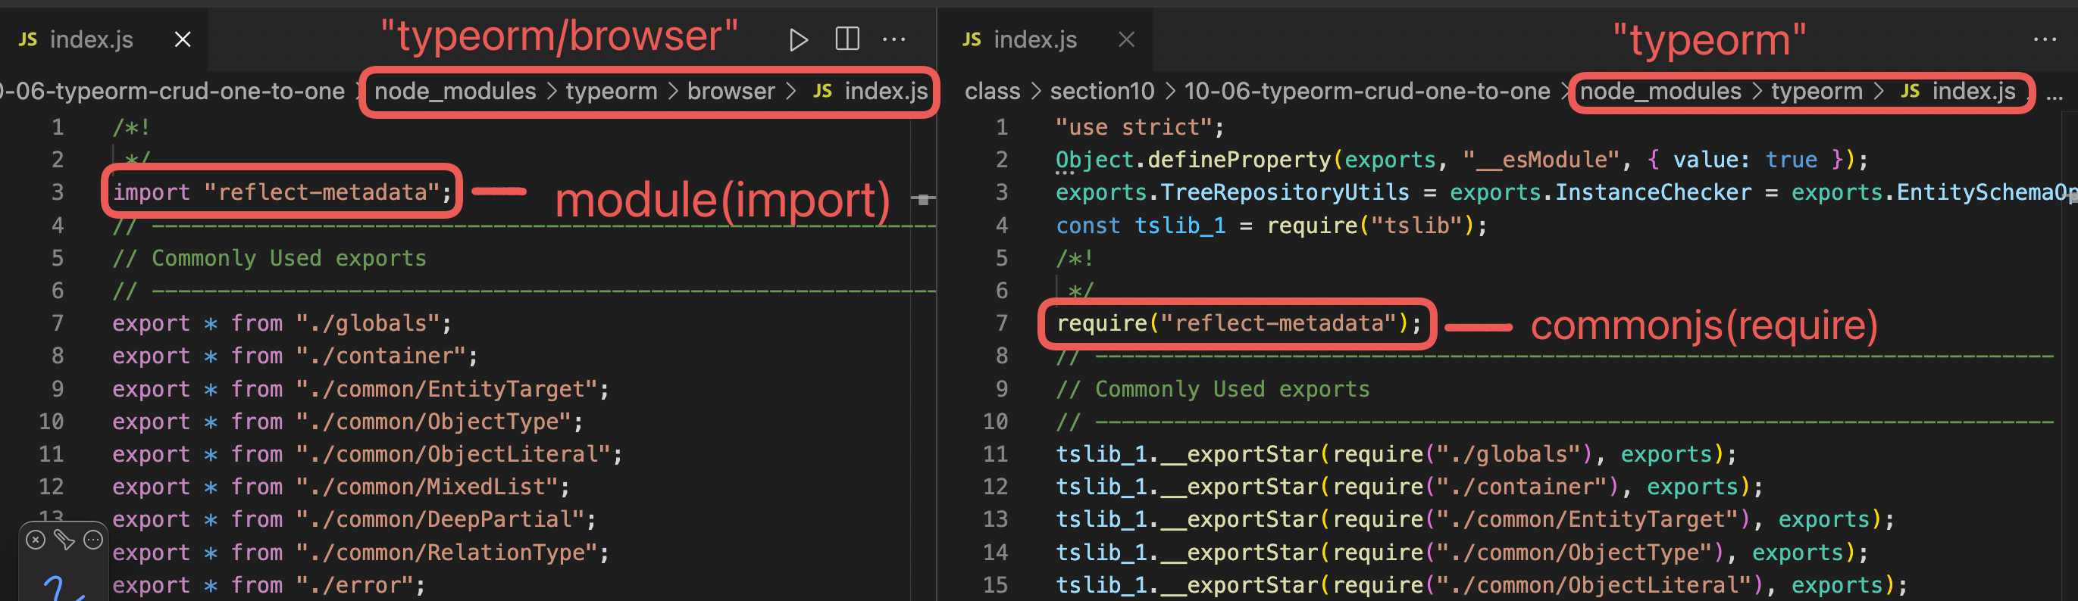Close the left index.js tab

pos(183,39)
